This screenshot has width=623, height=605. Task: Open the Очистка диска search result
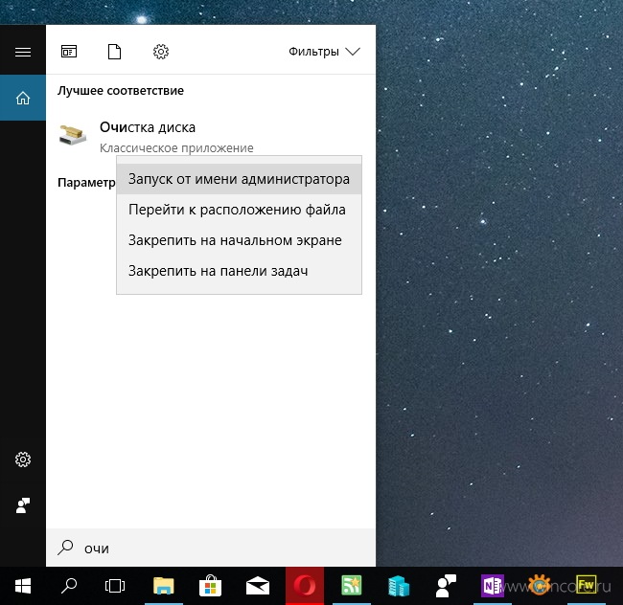click(x=211, y=136)
